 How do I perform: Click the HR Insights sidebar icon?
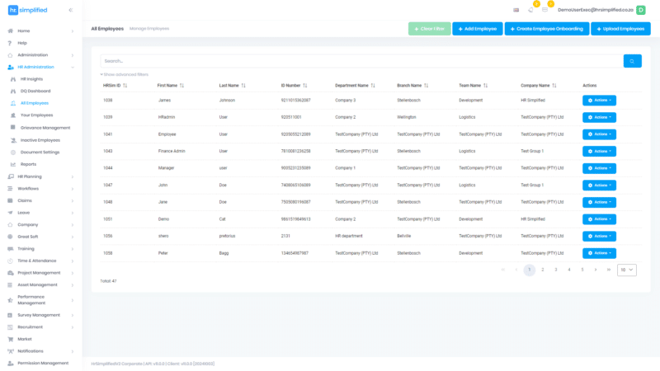(x=13, y=79)
